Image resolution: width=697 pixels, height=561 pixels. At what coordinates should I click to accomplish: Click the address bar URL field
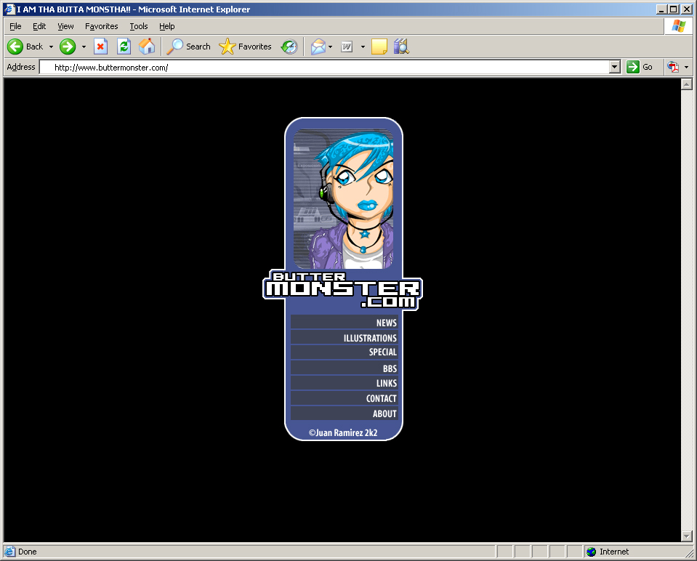(324, 67)
